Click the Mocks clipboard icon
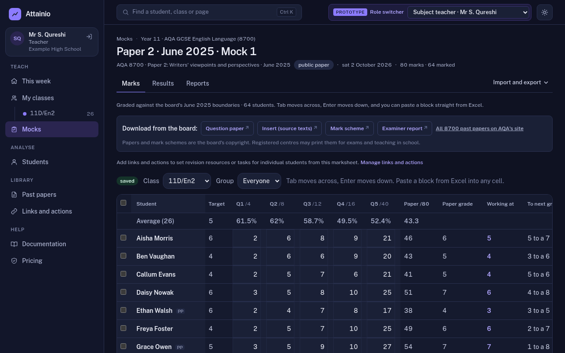This screenshot has width=565, height=353. pos(14,129)
